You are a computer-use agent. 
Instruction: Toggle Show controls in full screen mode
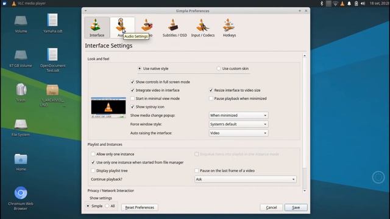click(x=160, y=82)
